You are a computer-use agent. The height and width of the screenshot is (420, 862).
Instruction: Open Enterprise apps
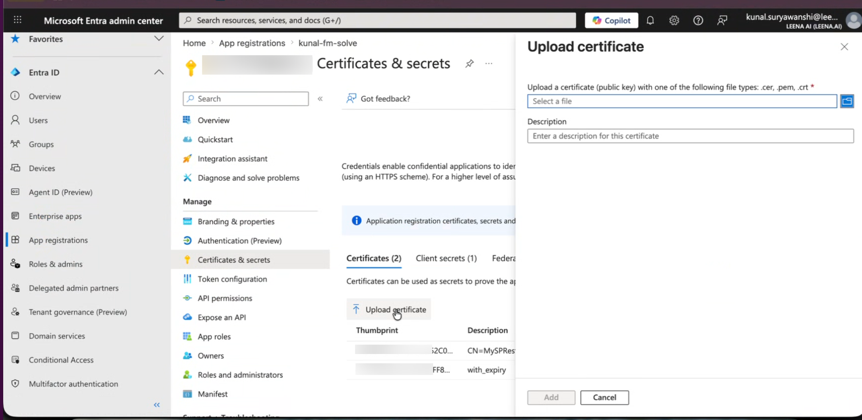pos(55,216)
